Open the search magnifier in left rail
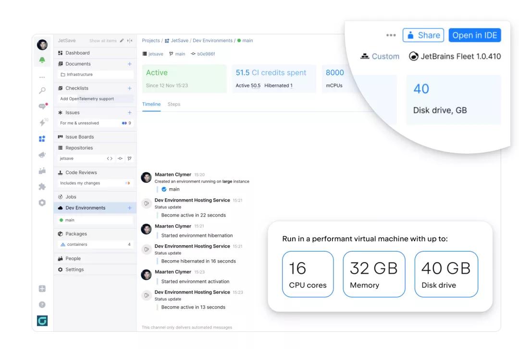Screen dimensions: 519x349 point(42,90)
